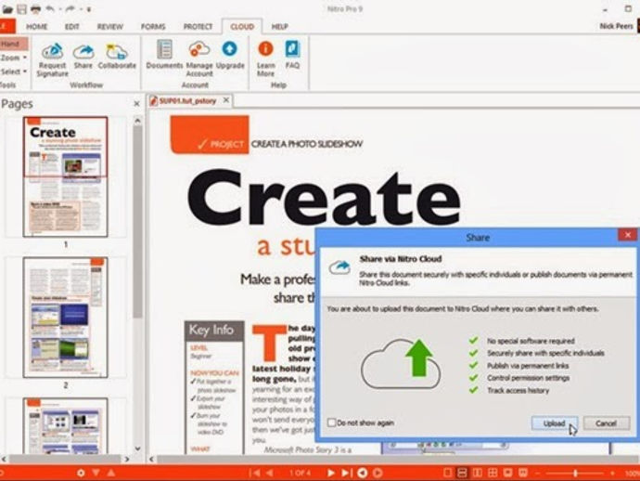Click the Pages panel scroll down arrow
This screenshot has height=481, width=640.
pyautogui.click(x=137, y=448)
